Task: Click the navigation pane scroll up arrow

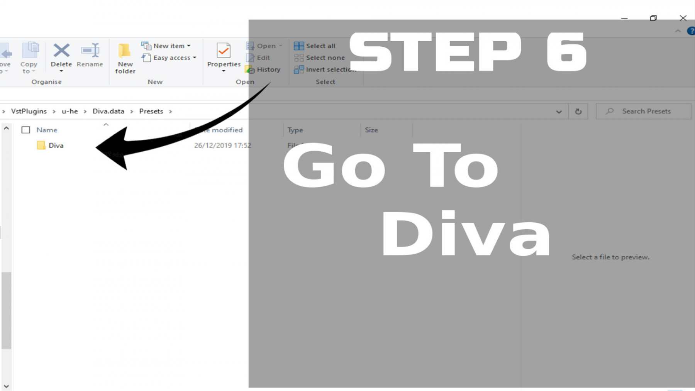Action: point(6,128)
